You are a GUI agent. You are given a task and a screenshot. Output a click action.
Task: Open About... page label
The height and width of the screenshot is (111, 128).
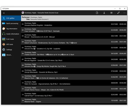pyautogui.click(x=9, y=55)
